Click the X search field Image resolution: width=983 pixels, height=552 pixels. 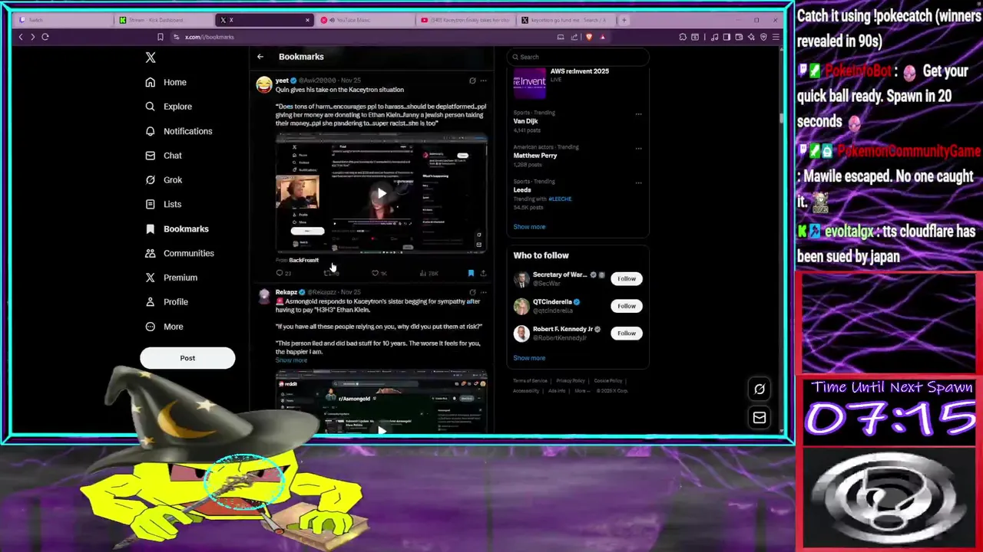click(578, 57)
